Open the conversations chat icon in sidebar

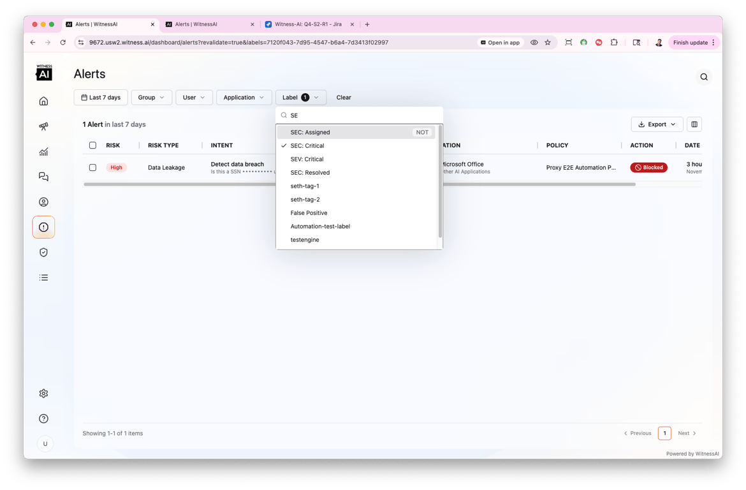[43, 176]
